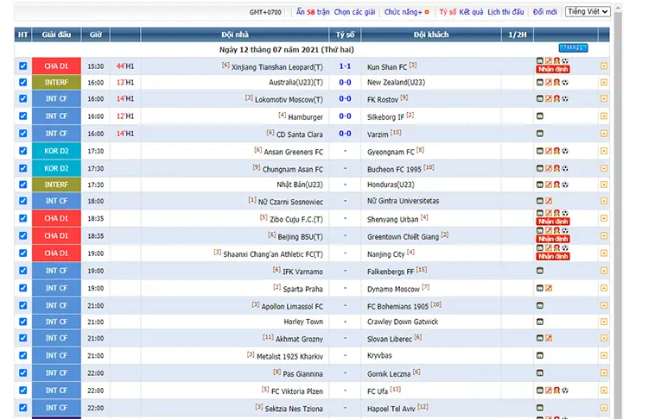Open odds chart icon for Nữ Czarni Sosnowiec match

point(549,201)
